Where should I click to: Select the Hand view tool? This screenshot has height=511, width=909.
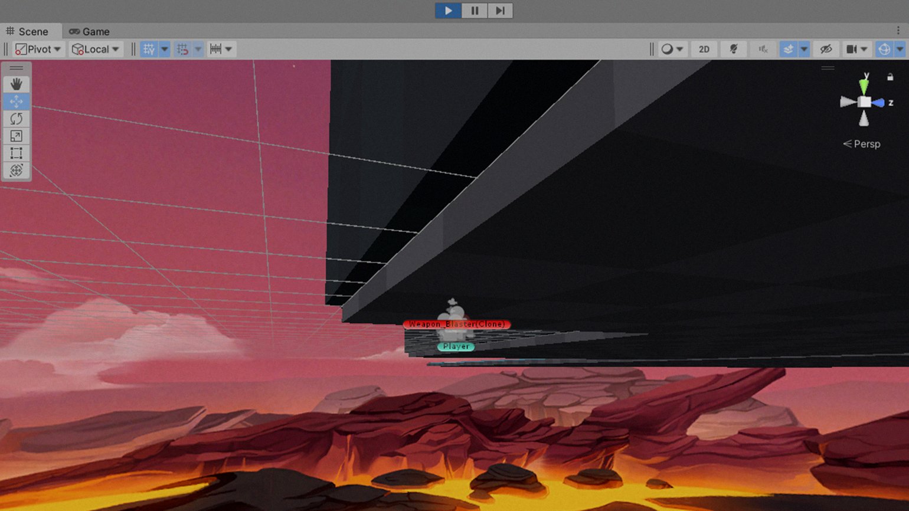coord(16,84)
